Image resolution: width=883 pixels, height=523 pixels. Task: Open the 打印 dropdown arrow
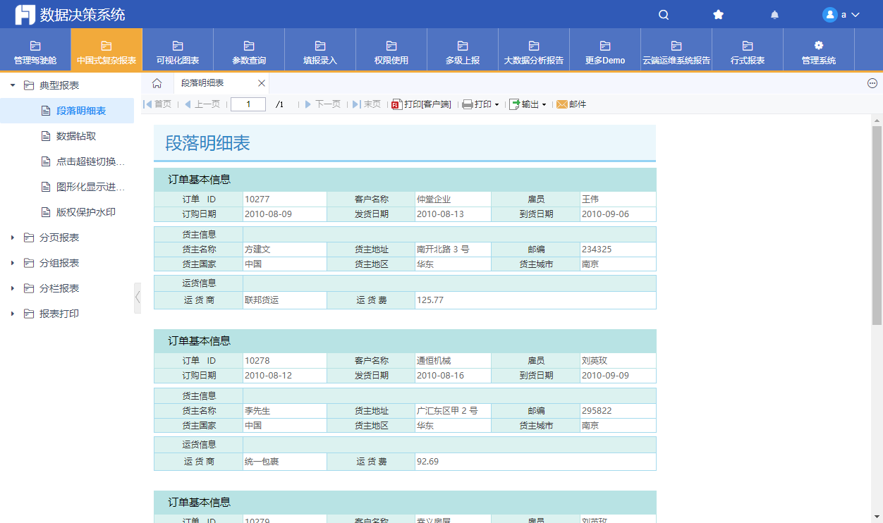tap(497, 105)
